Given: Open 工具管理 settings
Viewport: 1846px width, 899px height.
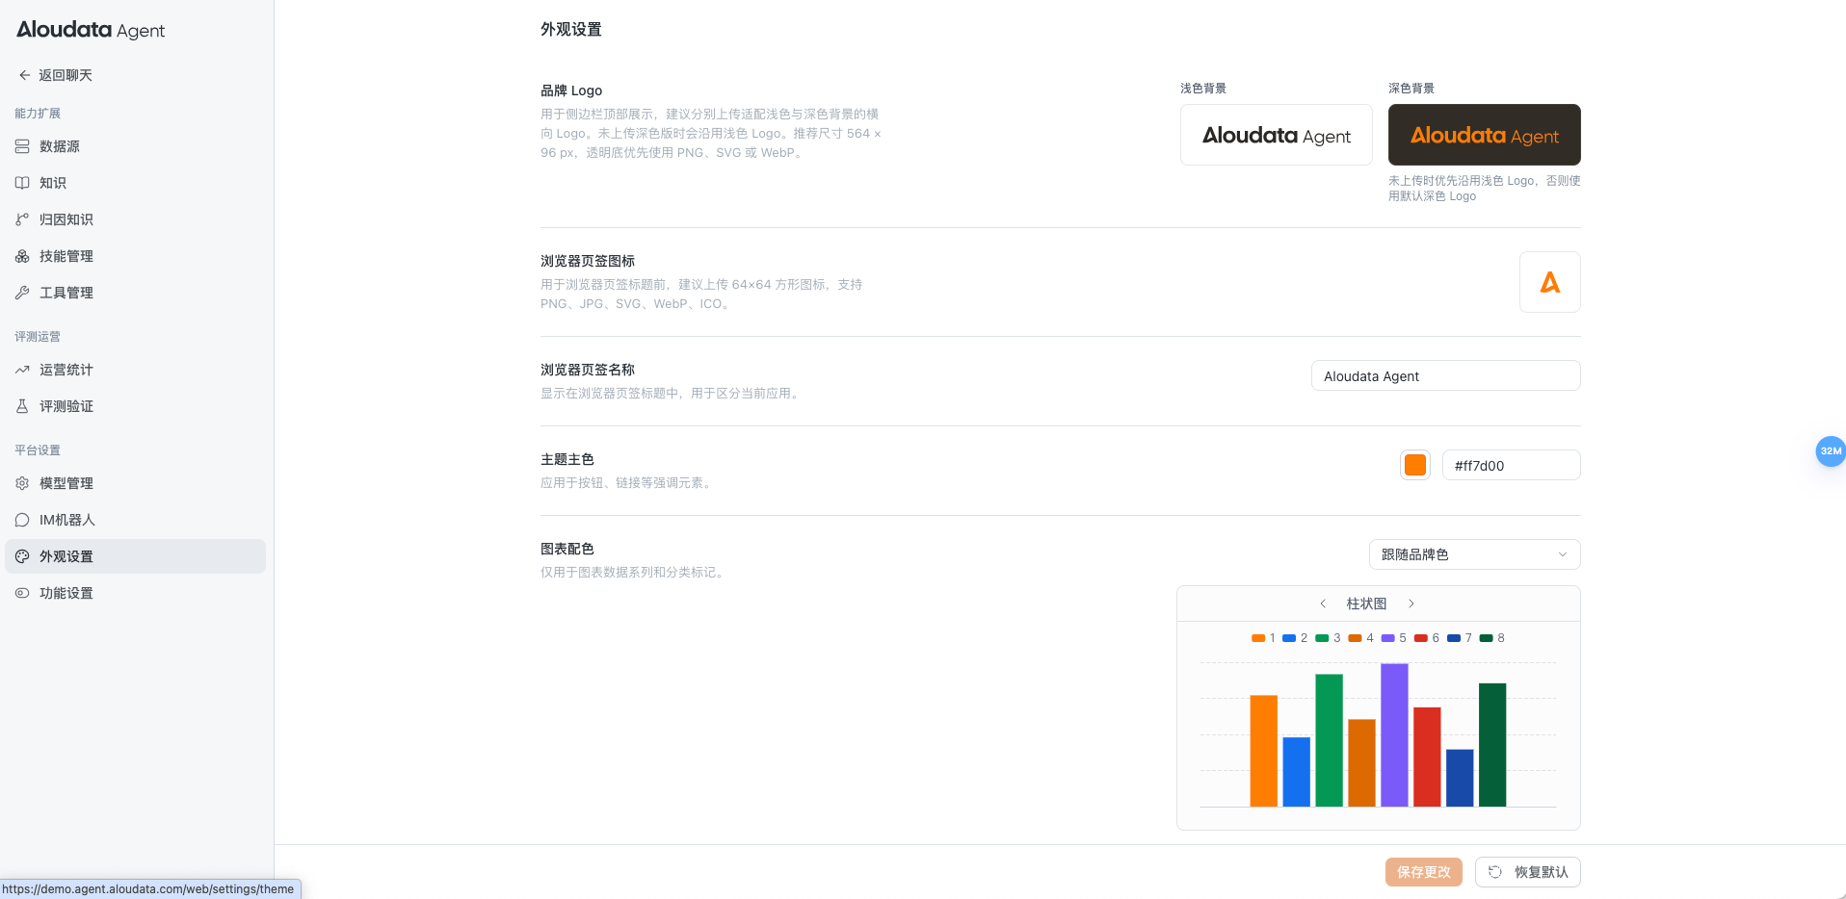Looking at the screenshot, I should pyautogui.click(x=135, y=293).
